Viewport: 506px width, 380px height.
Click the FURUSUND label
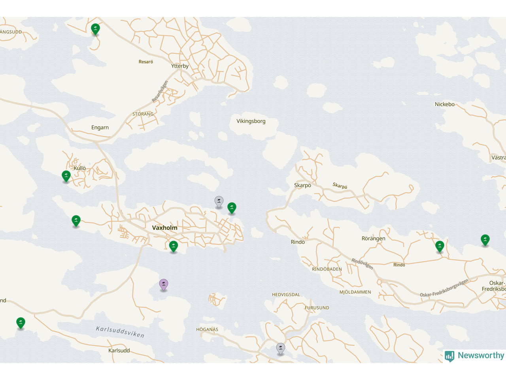coord(317,308)
